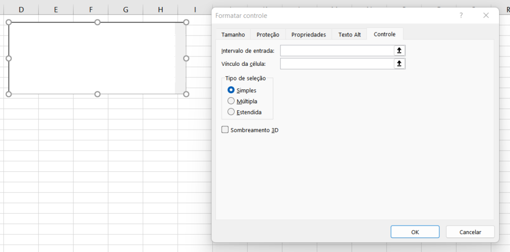The width and height of the screenshot is (510, 252).
Task: Open the Proteção tab
Action: click(268, 34)
